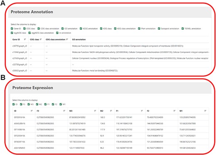Toggle the F2 column checkbox
216x155 pixels.
53,104
